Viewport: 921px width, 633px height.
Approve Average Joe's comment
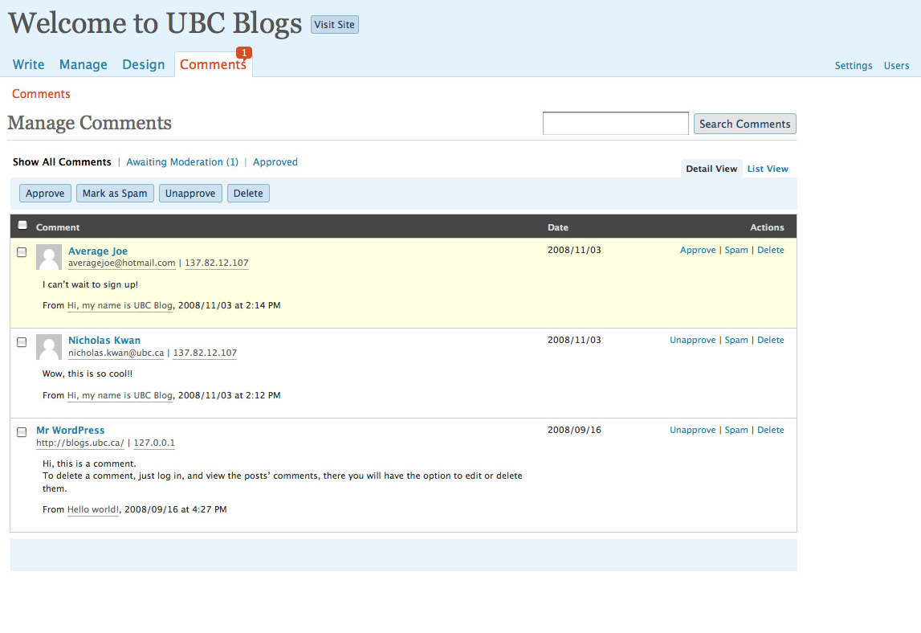[x=698, y=250]
